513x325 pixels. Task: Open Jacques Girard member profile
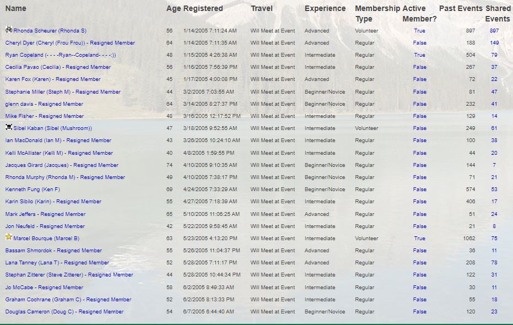coord(62,165)
